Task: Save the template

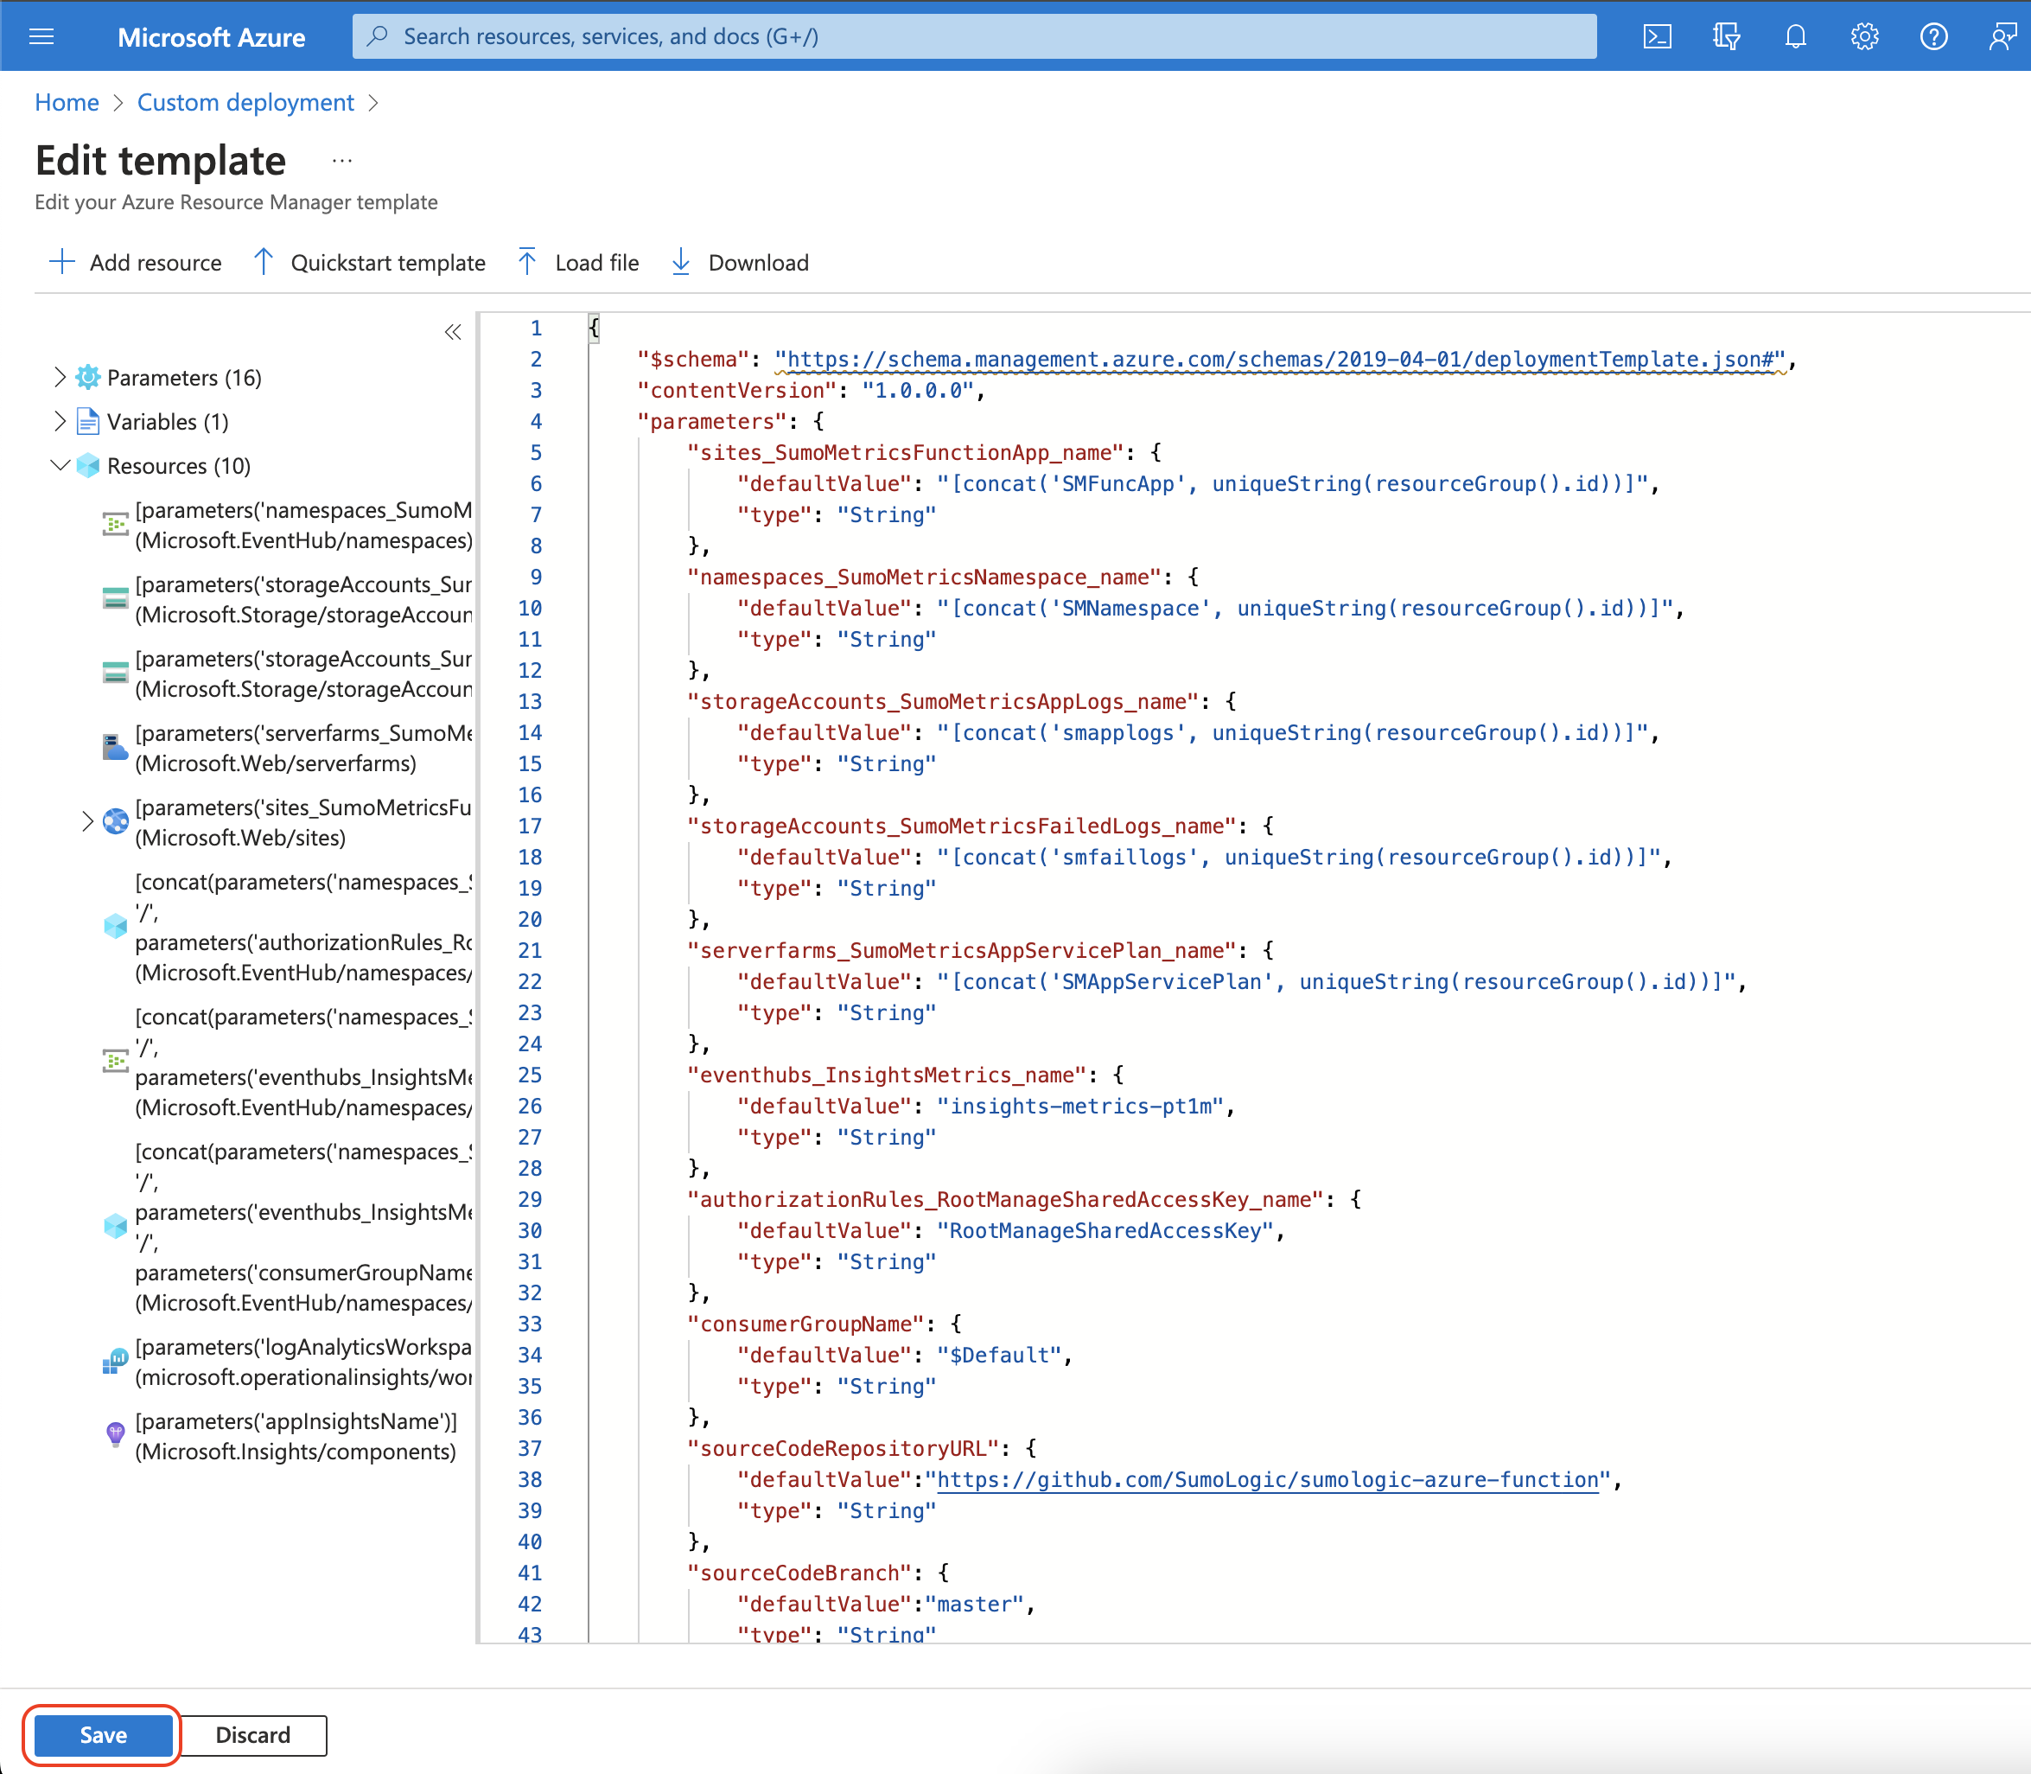Action: (102, 1734)
